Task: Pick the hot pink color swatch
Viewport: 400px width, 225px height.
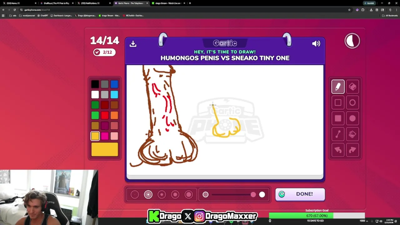Action: 105,136
